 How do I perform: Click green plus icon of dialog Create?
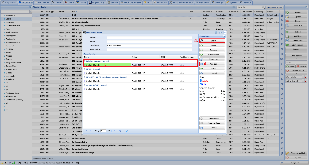point(201,45)
